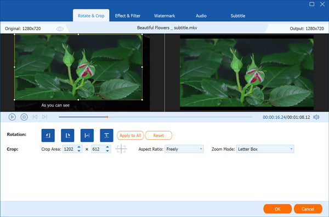Toggle the original preview eye icon
The height and width of the screenshot is (217, 329).
click(60, 28)
